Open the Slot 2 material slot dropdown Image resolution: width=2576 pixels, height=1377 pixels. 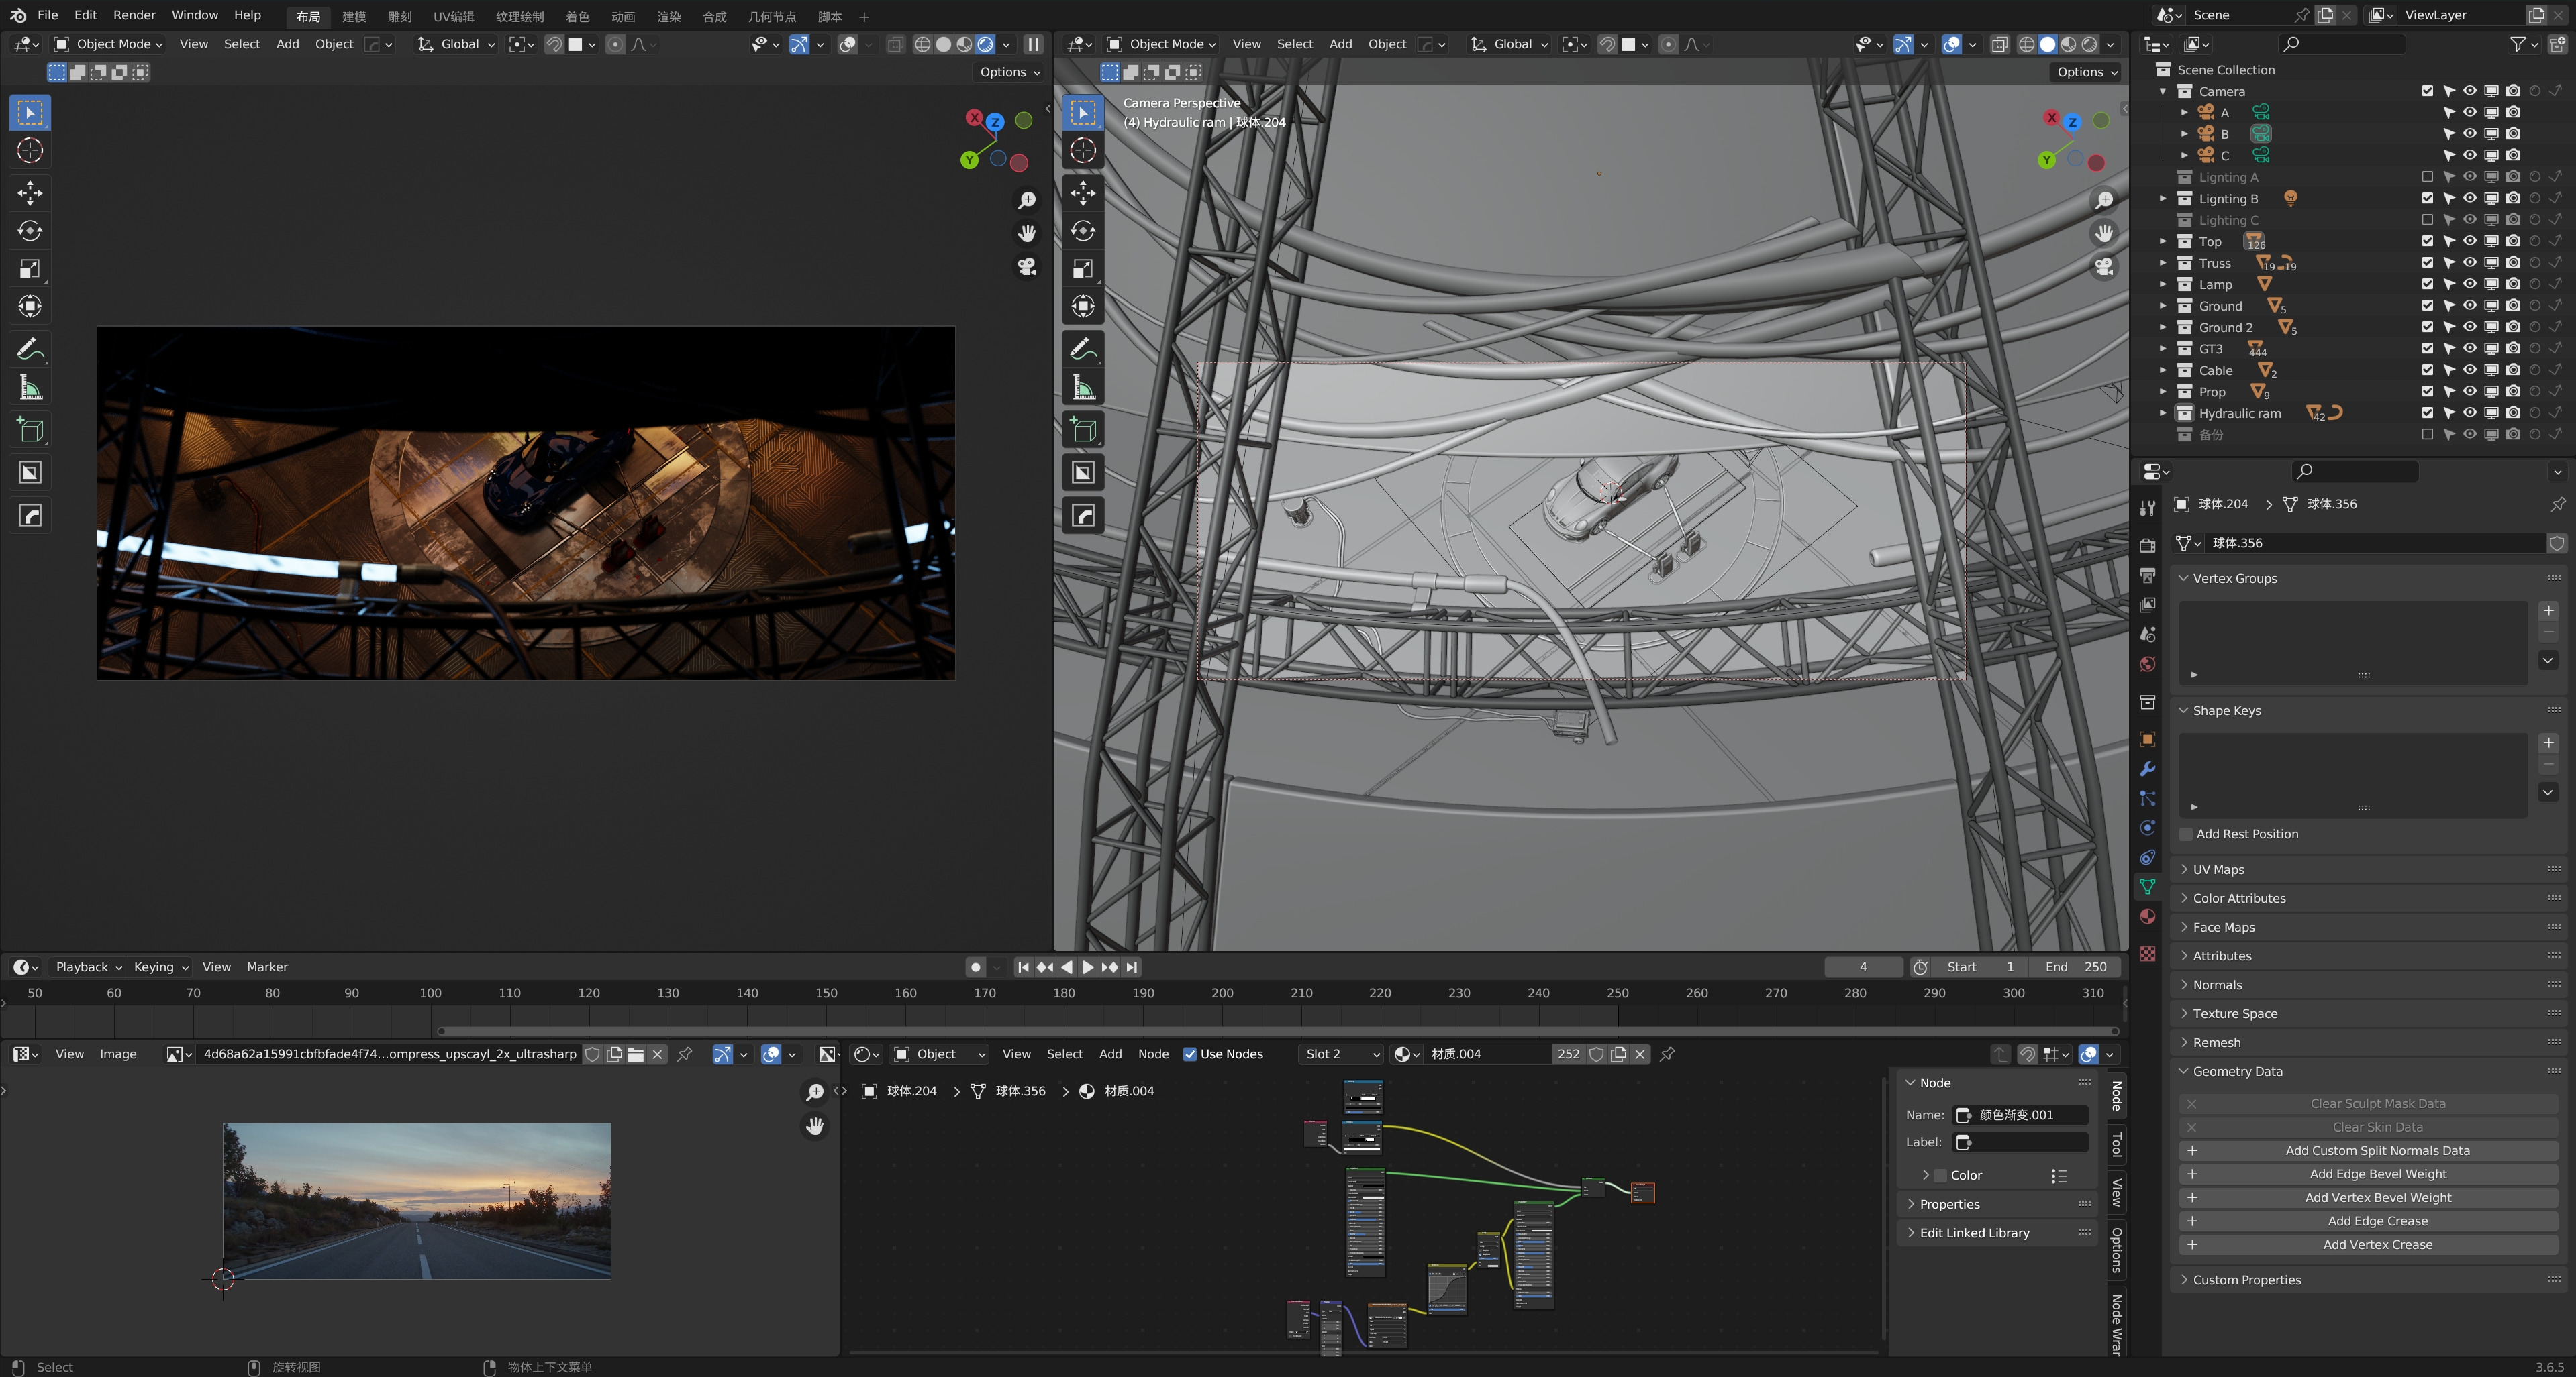tap(1341, 1054)
